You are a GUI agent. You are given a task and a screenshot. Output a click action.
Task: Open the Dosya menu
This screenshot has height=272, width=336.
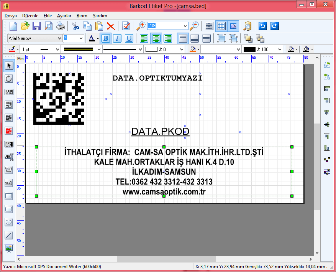tap(11, 16)
